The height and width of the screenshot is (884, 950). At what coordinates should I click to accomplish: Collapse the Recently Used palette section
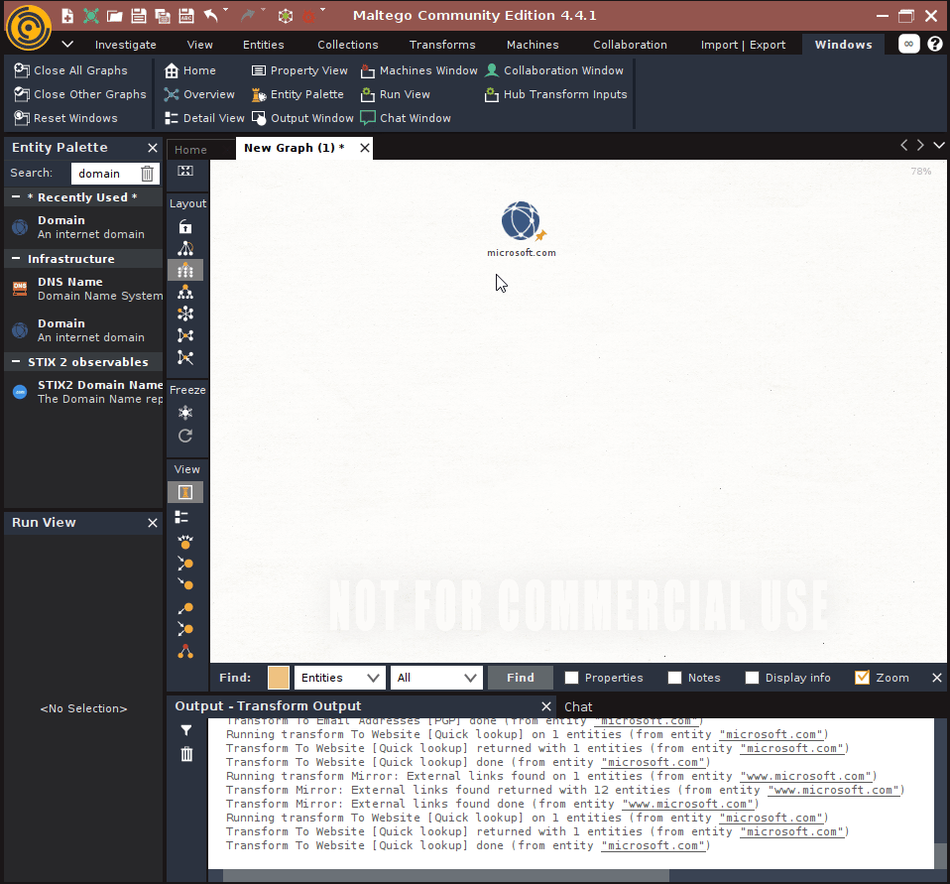click(16, 197)
